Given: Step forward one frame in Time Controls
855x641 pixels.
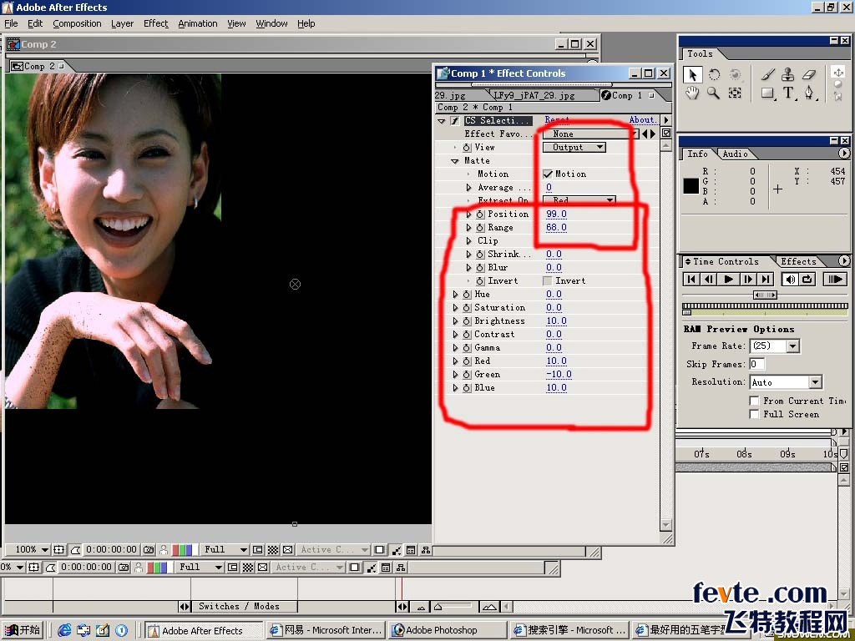Looking at the screenshot, I should (x=748, y=280).
